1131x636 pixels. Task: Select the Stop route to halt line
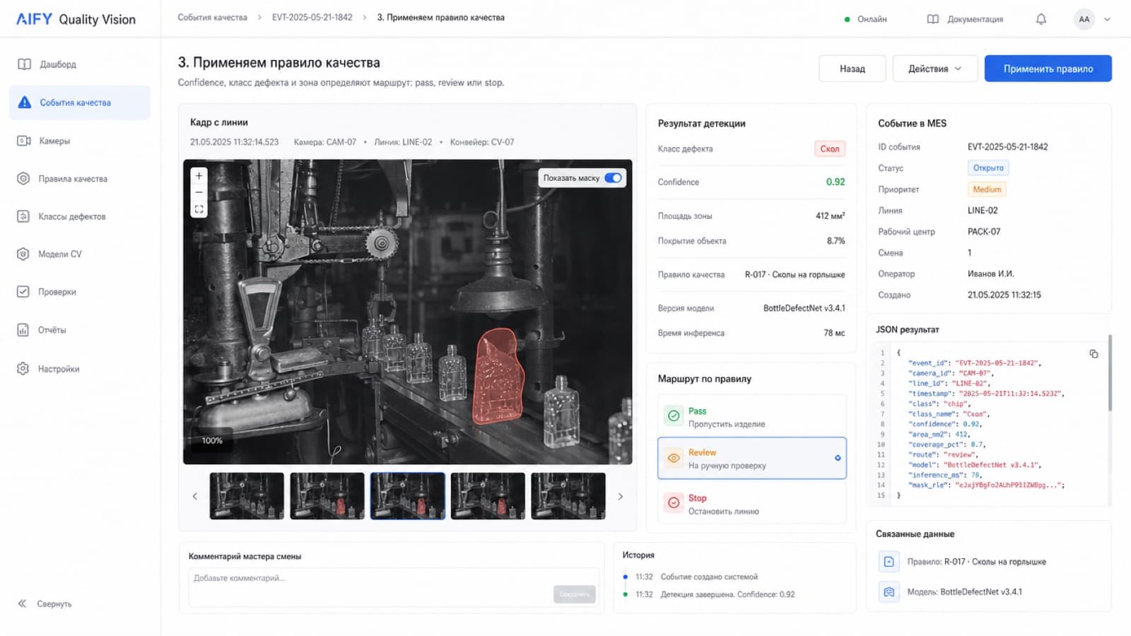pos(751,504)
